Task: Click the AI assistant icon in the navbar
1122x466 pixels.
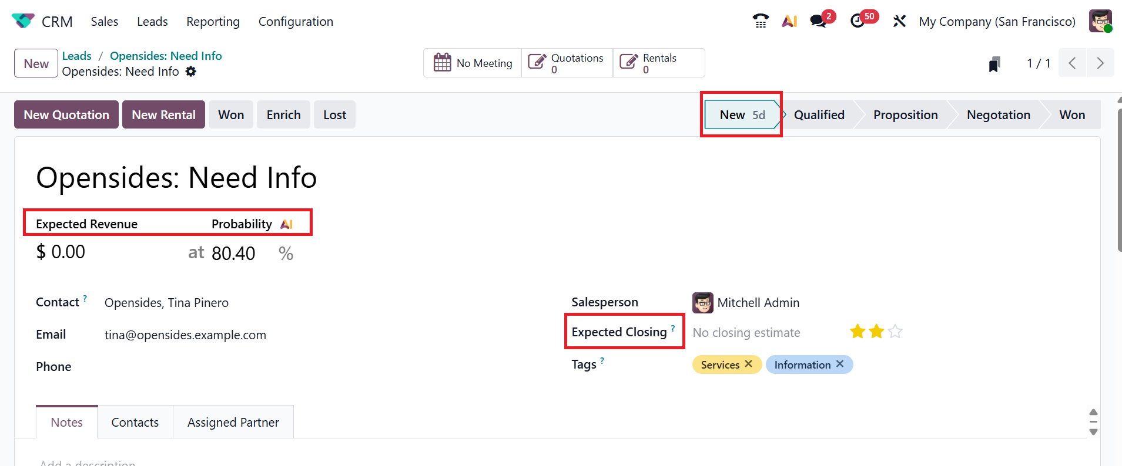Action: tap(789, 21)
